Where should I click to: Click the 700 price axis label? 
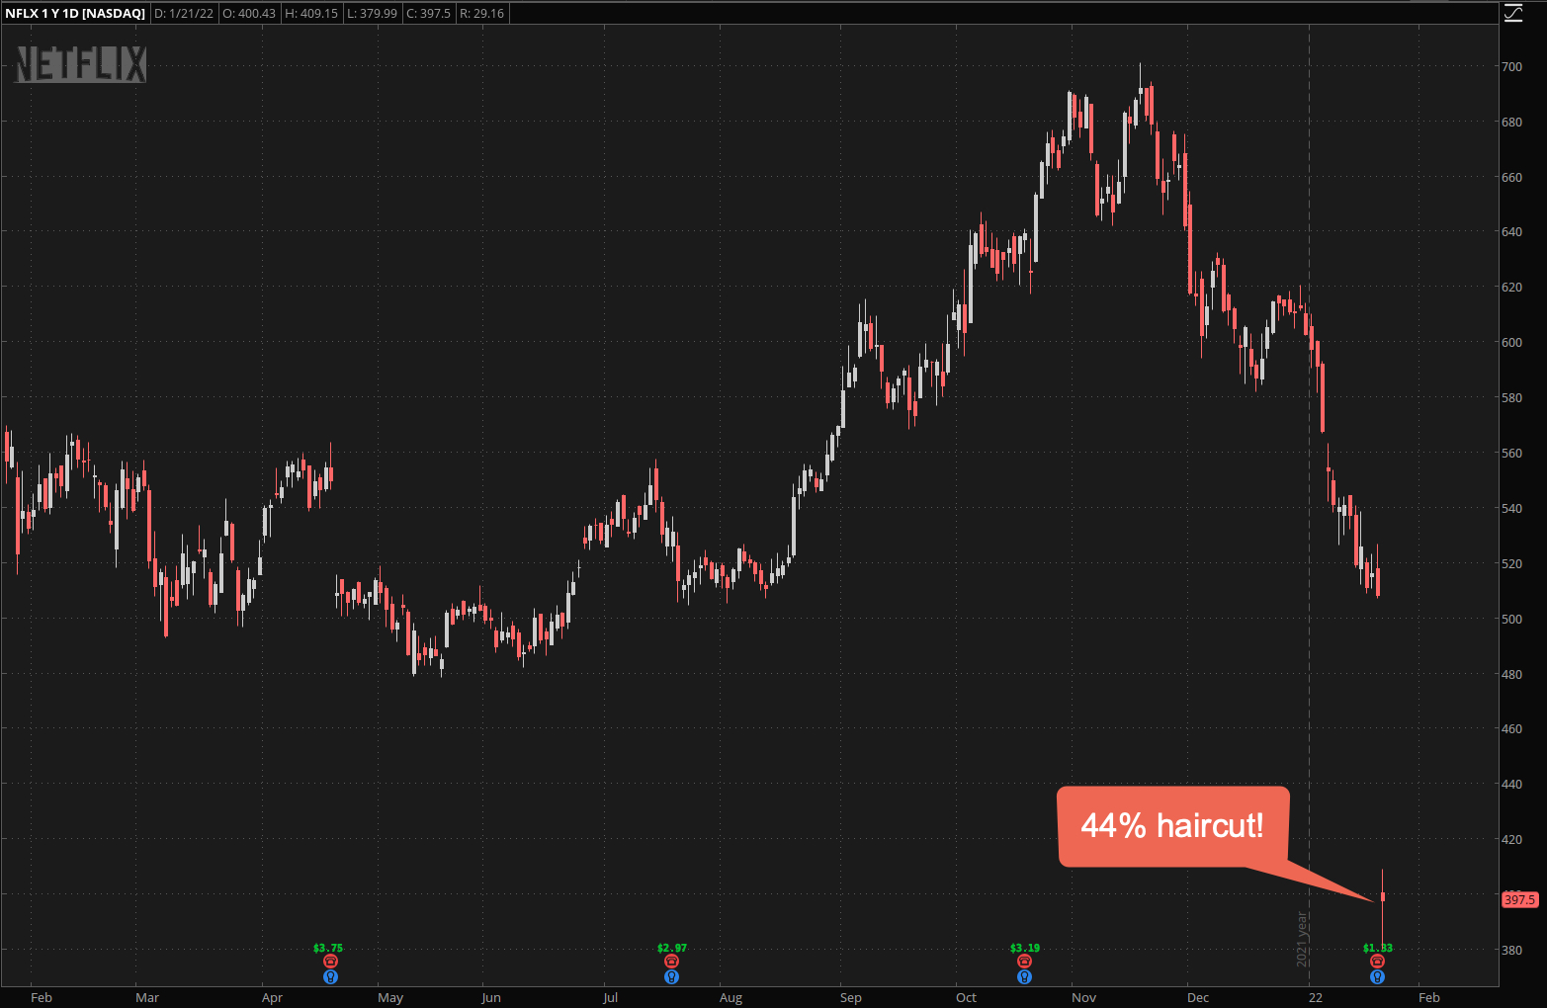click(1511, 67)
